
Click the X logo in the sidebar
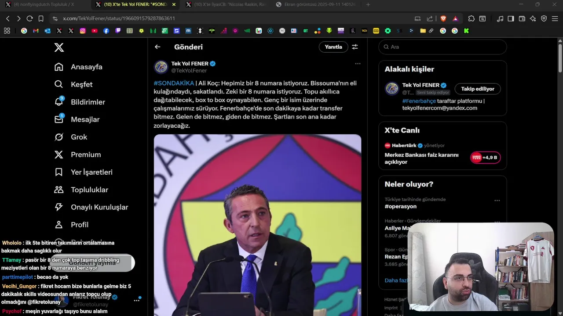pyautogui.click(x=59, y=47)
